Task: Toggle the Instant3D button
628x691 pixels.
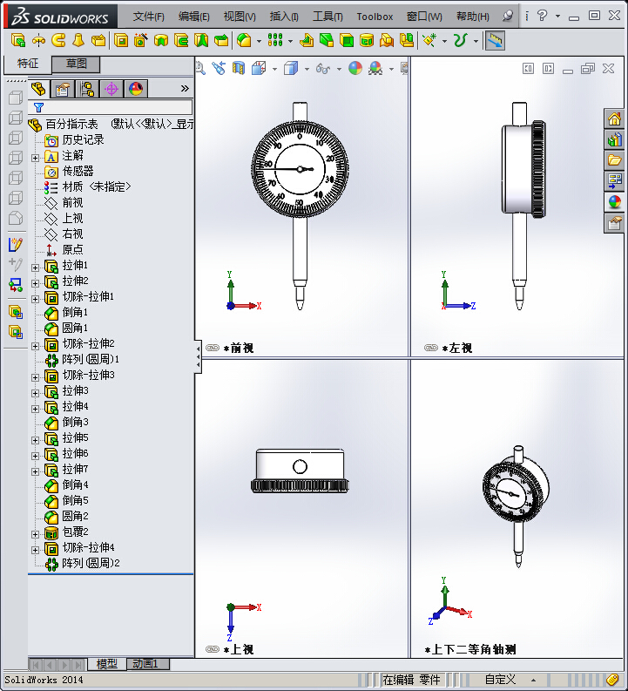Action: pyautogui.click(x=495, y=41)
